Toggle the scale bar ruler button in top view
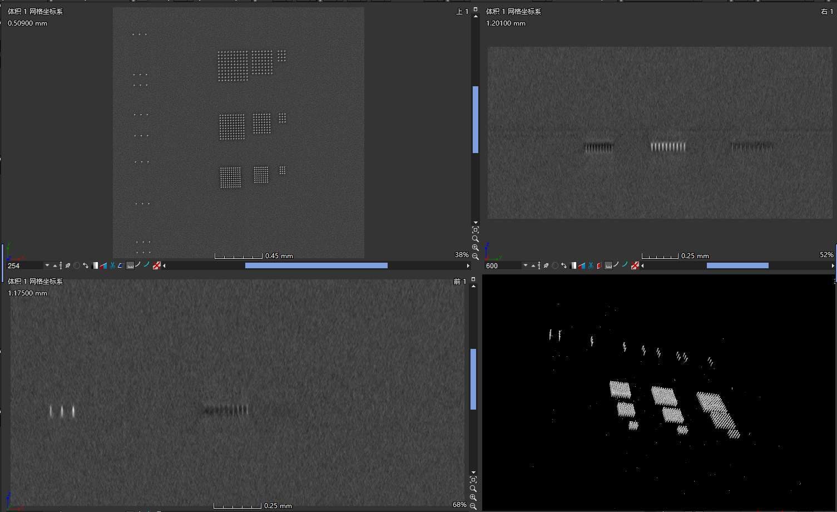The image size is (837, 512). point(130,265)
